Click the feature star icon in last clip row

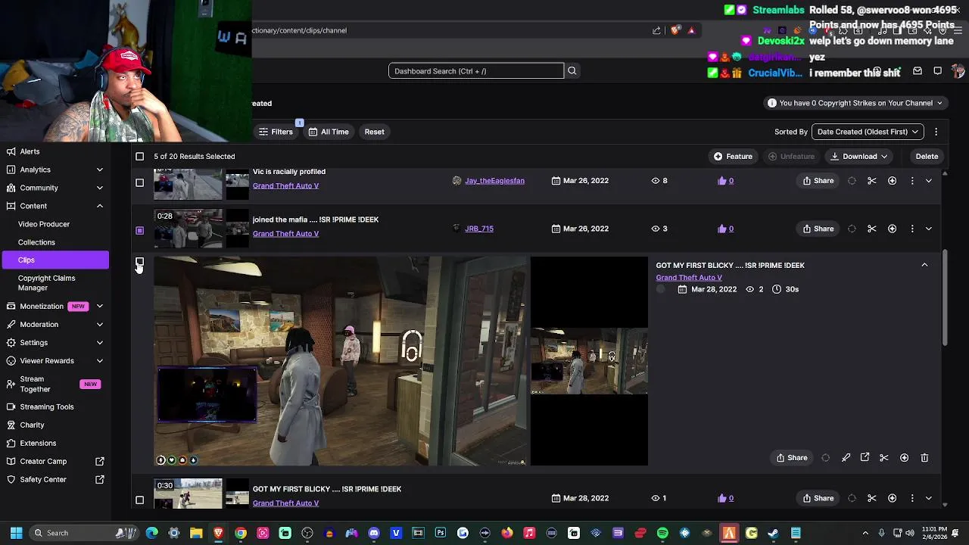893,498
